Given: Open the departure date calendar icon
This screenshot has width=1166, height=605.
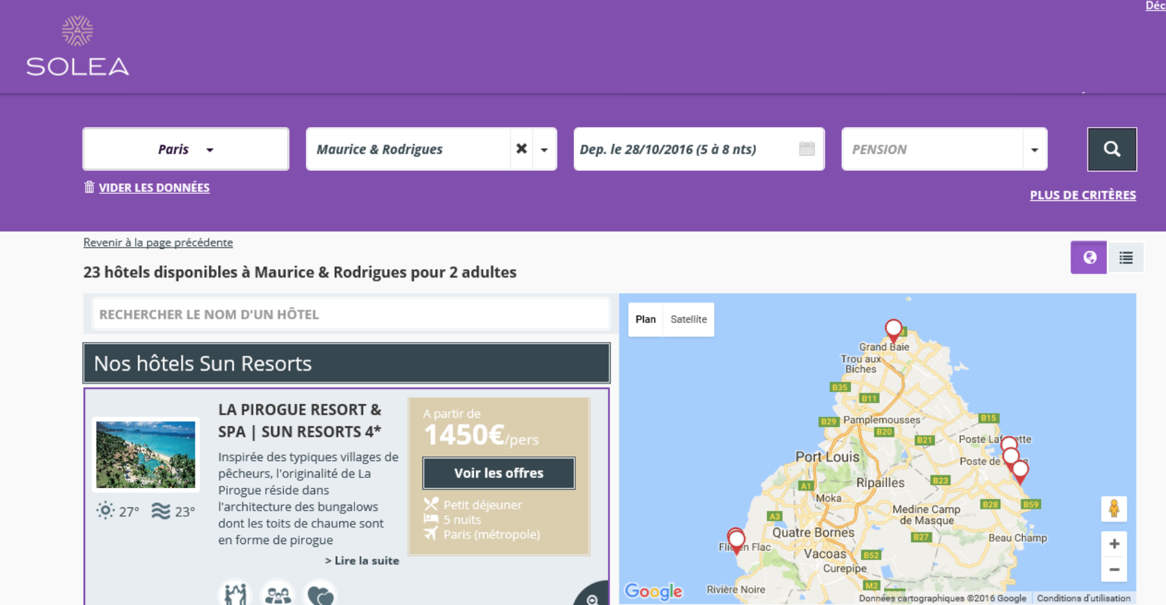Looking at the screenshot, I should (x=806, y=149).
